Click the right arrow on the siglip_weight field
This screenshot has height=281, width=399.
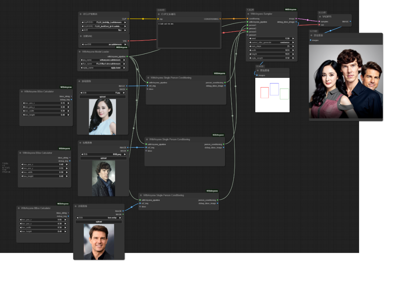click(293, 58)
